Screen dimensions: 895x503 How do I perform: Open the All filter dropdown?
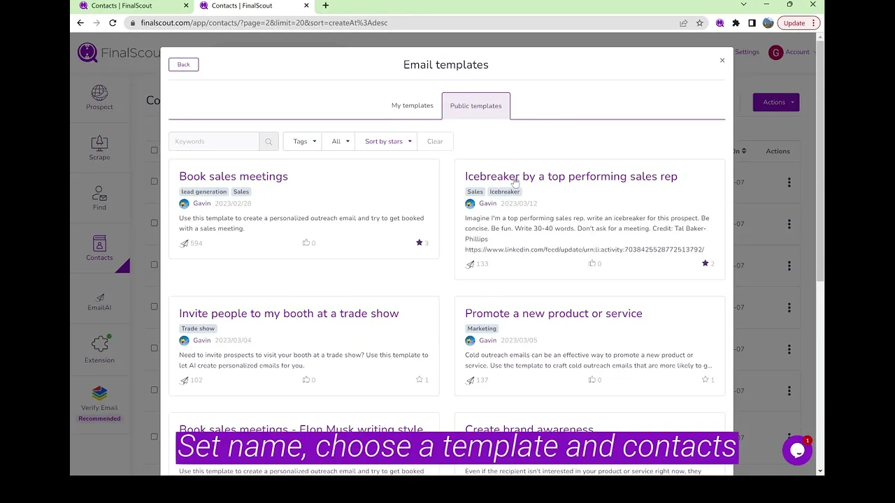pyautogui.click(x=340, y=142)
